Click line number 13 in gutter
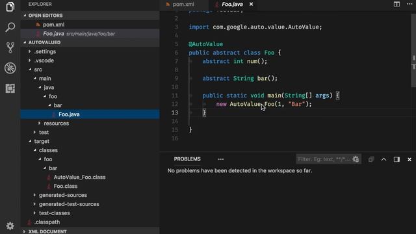The height and width of the screenshot is (234, 416). click(x=175, y=112)
